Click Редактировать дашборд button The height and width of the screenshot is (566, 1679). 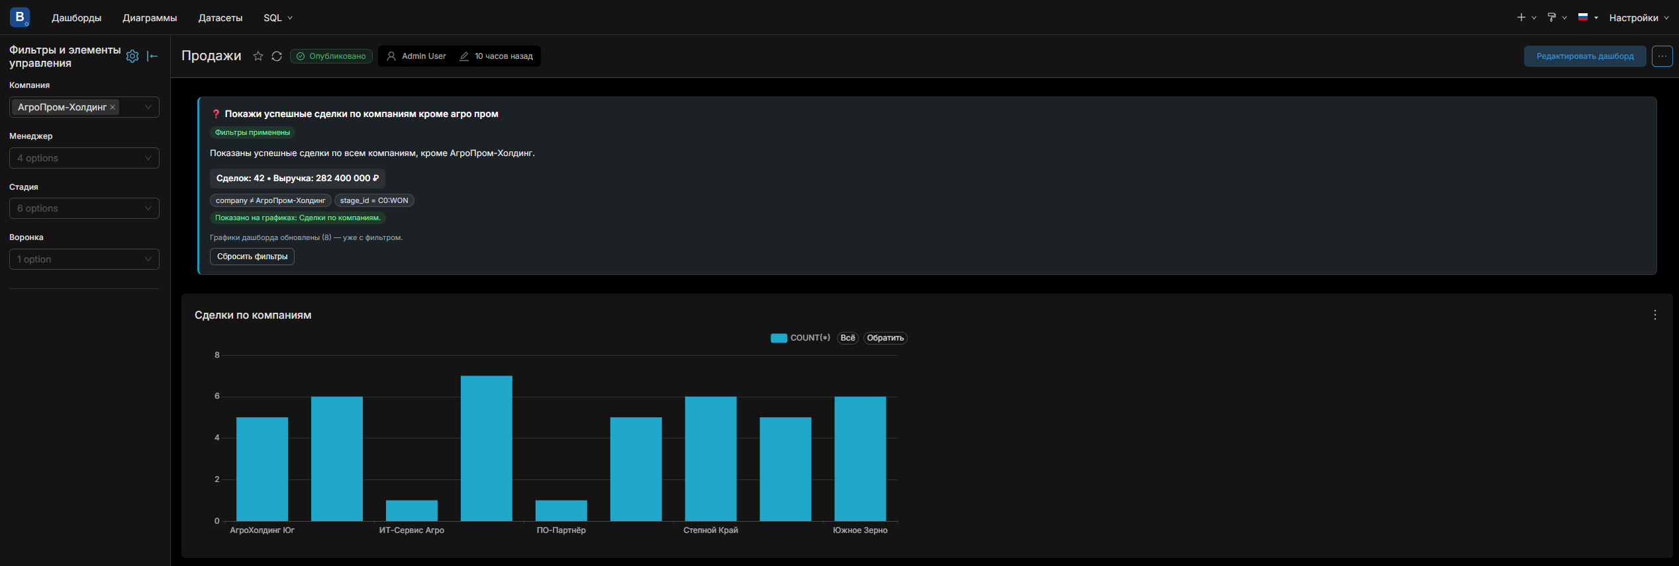click(x=1585, y=56)
